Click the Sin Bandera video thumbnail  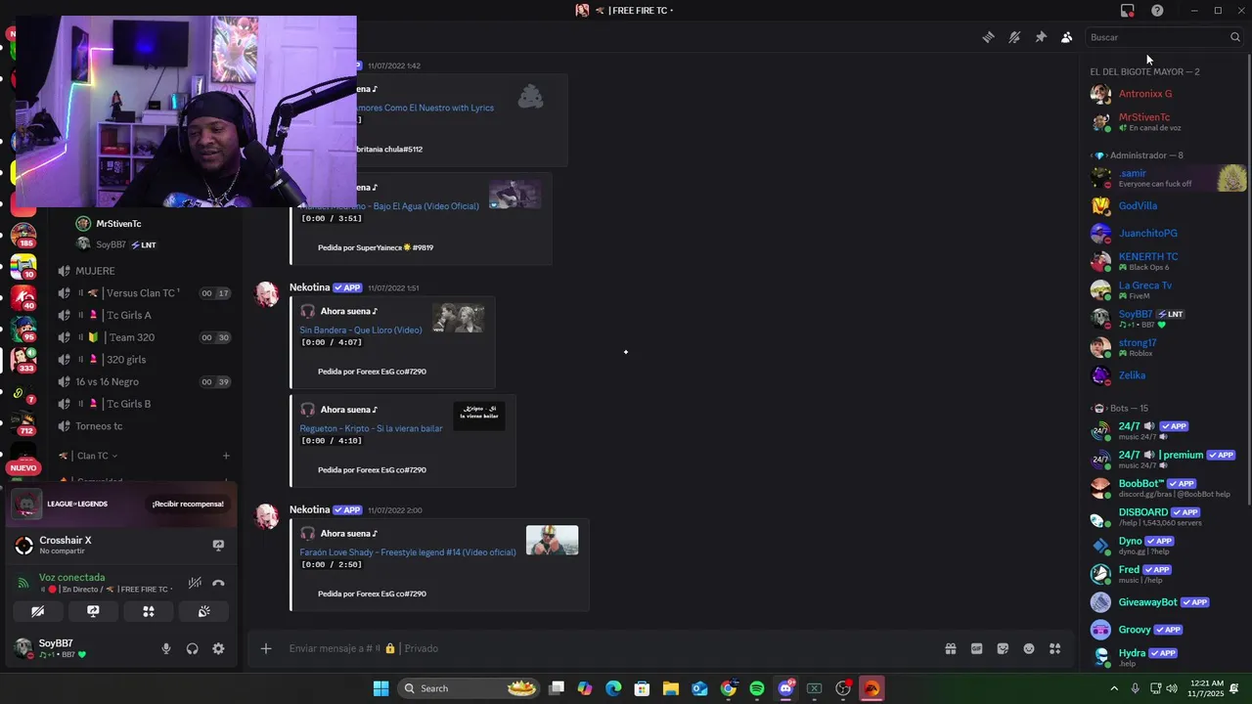[458, 318]
